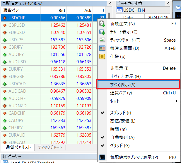The image size is (181, 163).
Task: Click AUDNZD Bid value 1.10159
Action: 58,106
